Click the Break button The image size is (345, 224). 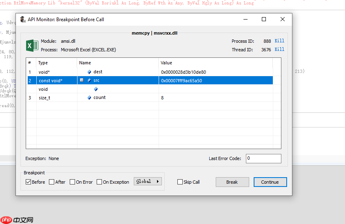232,182
